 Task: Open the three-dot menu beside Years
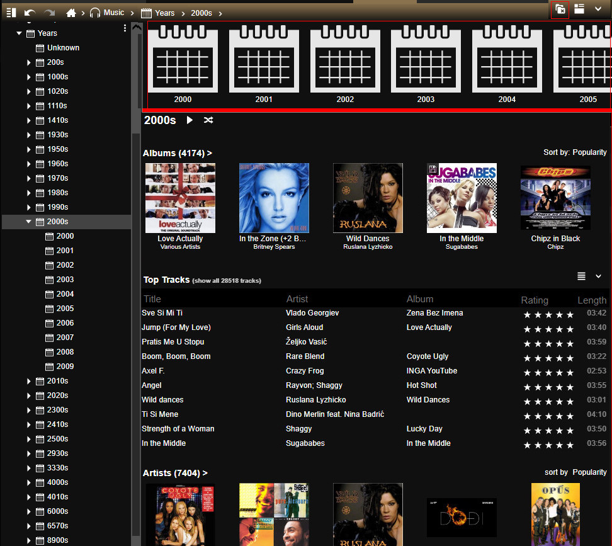(x=125, y=28)
